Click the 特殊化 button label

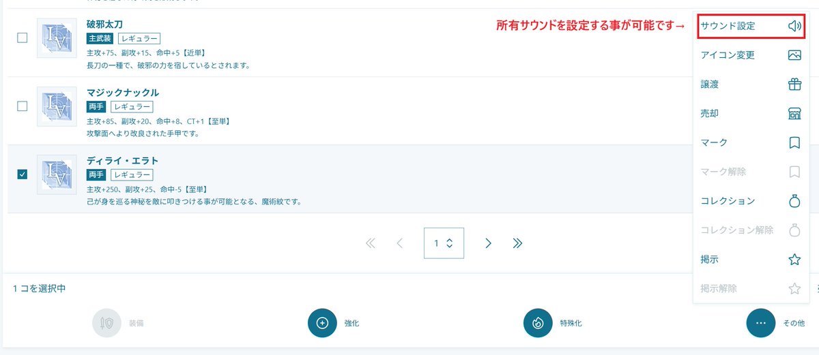click(x=571, y=324)
